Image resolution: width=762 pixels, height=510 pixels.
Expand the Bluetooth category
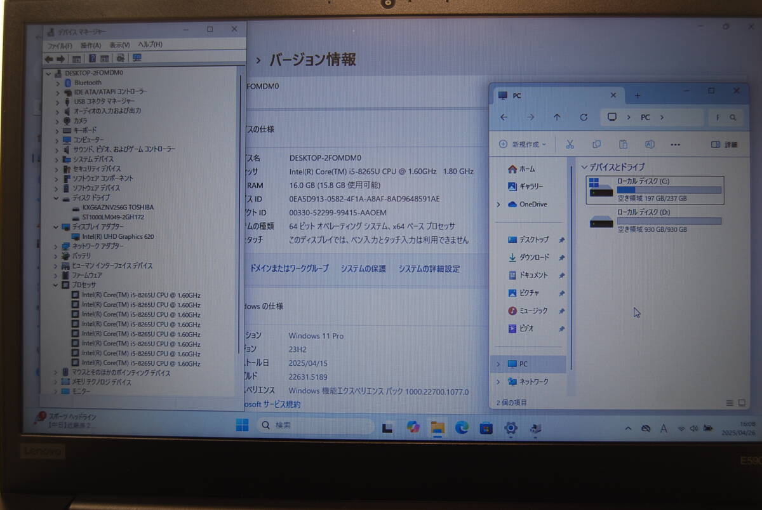click(x=58, y=82)
